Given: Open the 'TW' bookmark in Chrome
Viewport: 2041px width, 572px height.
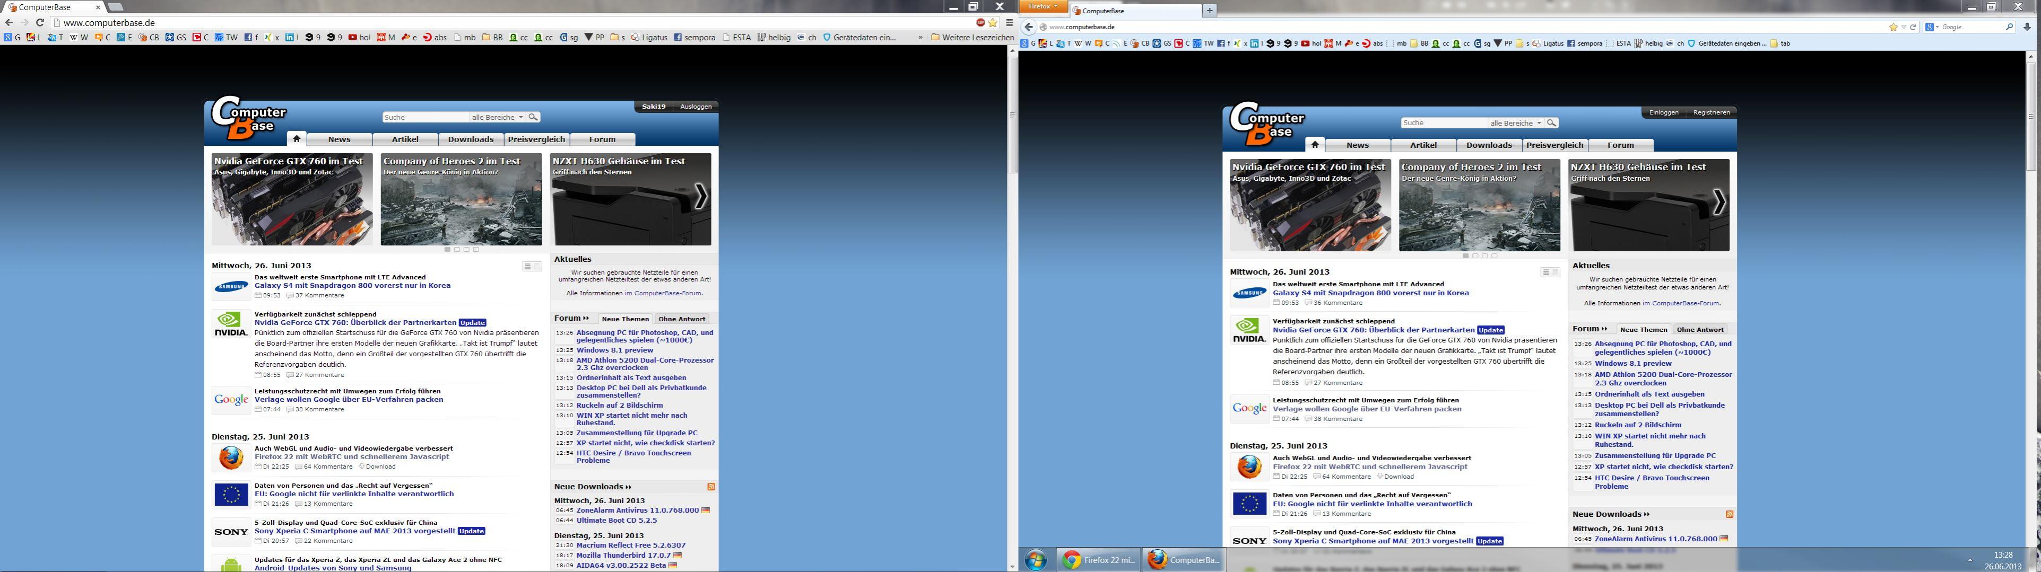Looking at the screenshot, I should [226, 37].
